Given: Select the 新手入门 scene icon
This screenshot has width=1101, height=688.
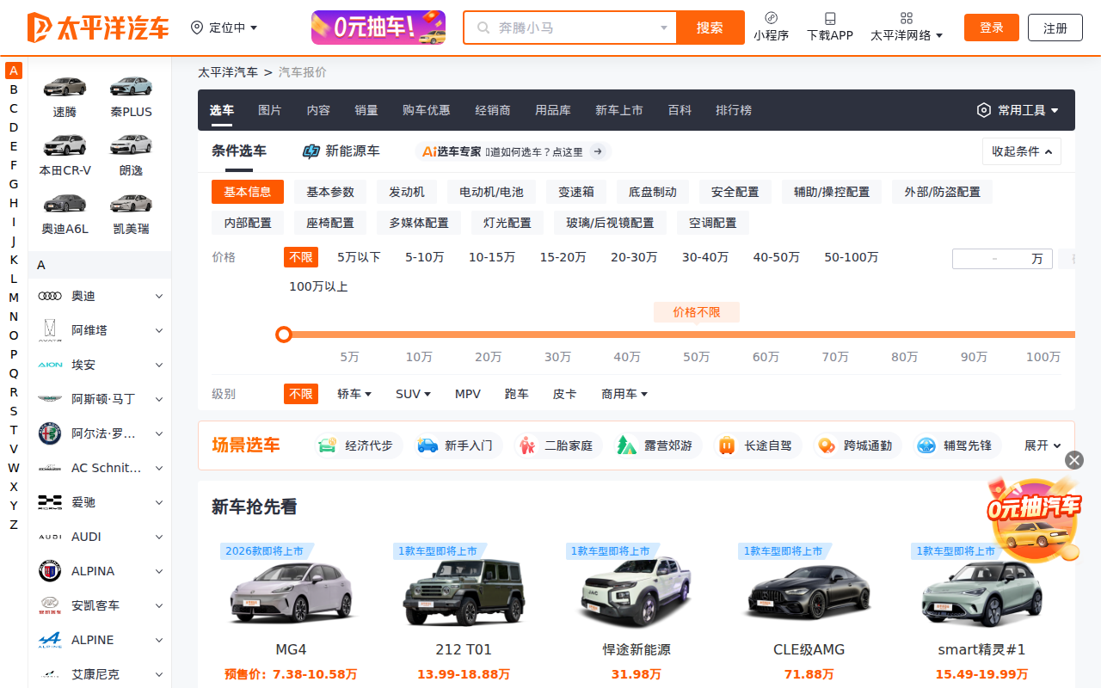Looking at the screenshot, I should pos(427,445).
